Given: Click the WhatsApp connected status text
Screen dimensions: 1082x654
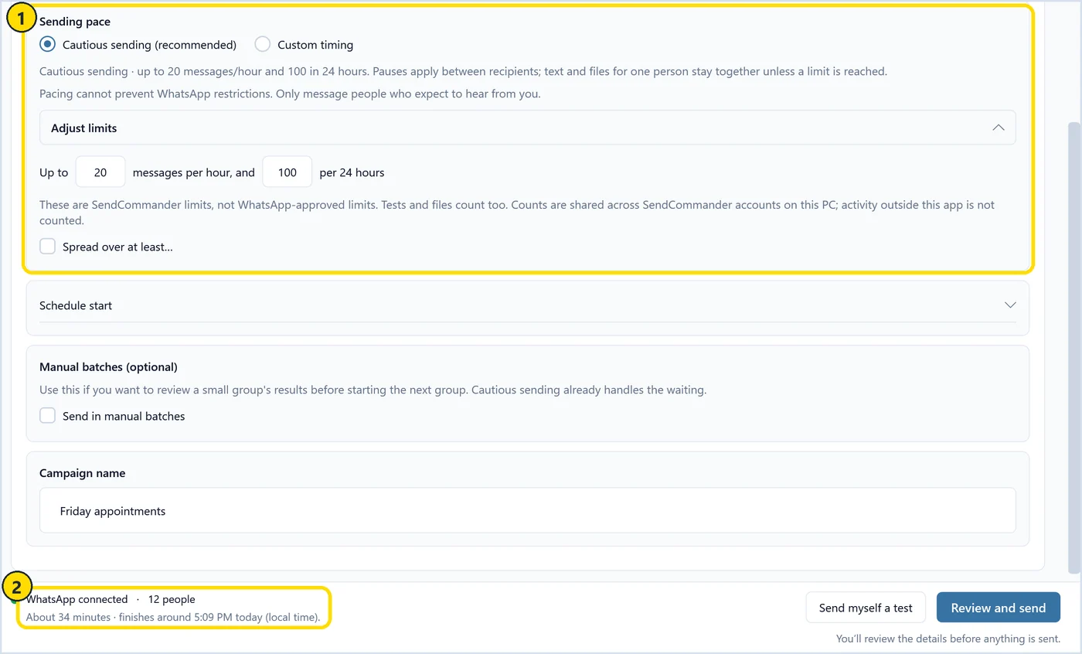Looking at the screenshot, I should click(x=77, y=599).
